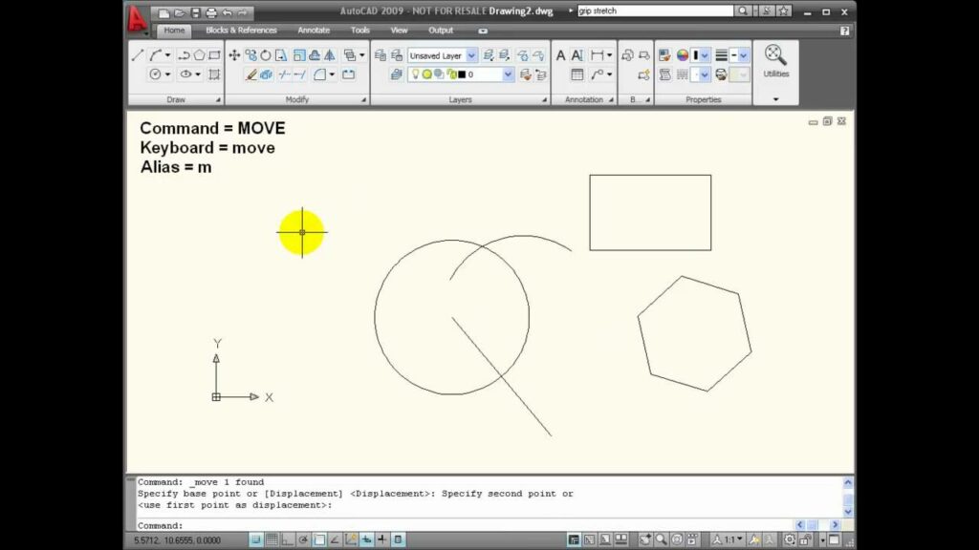Select the Polygon tool in Draw panel
This screenshot has height=550, width=979.
coord(199,55)
